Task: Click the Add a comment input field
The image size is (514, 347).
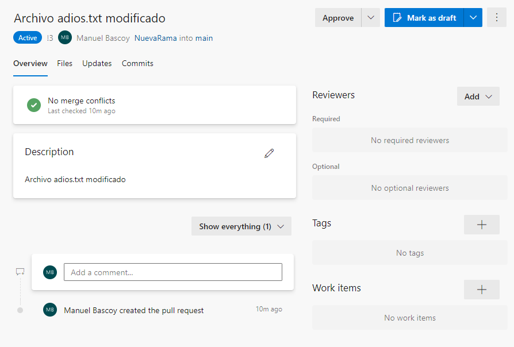Action: [x=172, y=272]
